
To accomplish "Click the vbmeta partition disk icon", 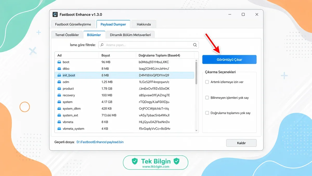I will click(59, 122).
